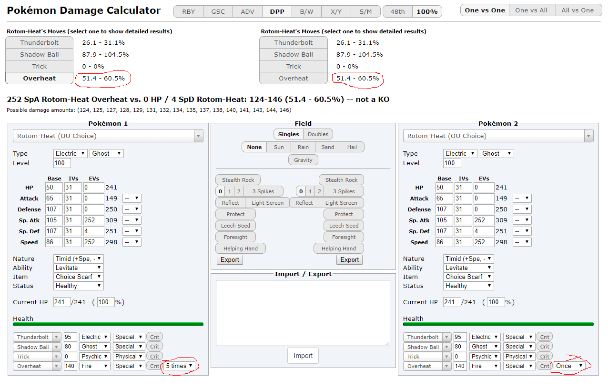Set weather to Hail
This screenshot has width=608, height=388.
352,147
